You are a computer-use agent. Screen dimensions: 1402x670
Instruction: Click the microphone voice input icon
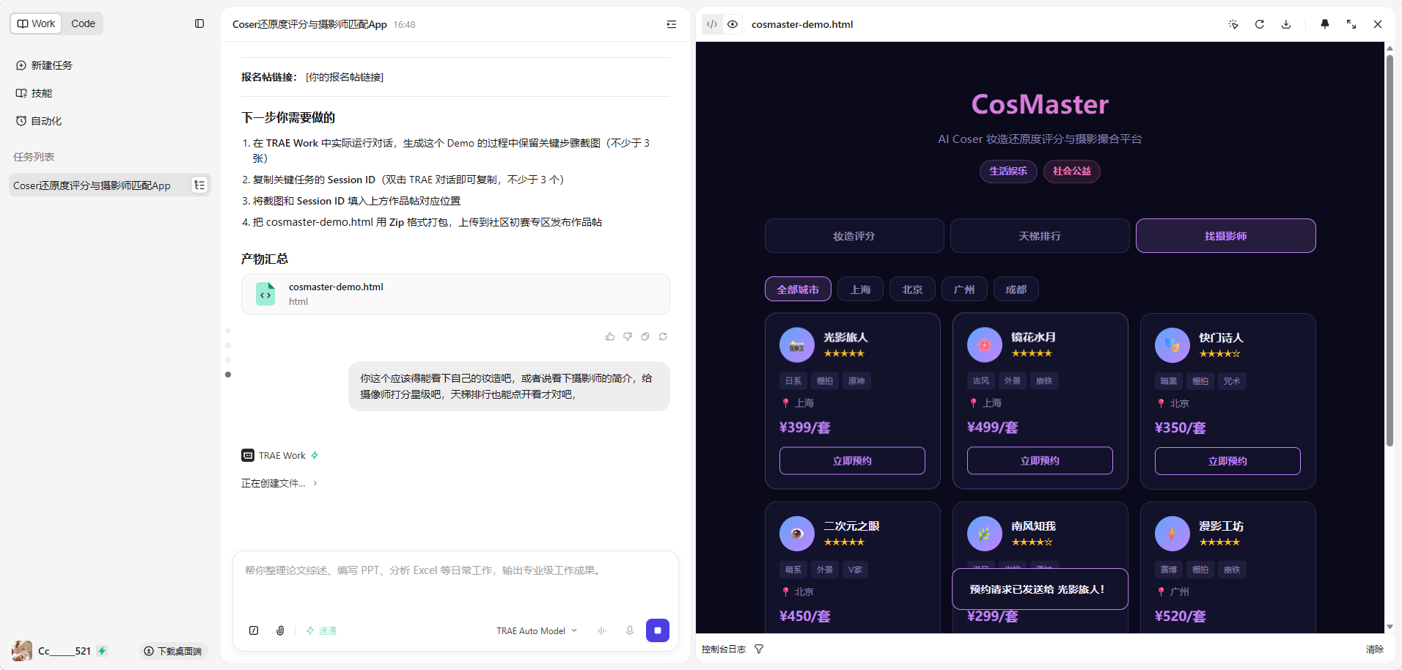point(629,630)
